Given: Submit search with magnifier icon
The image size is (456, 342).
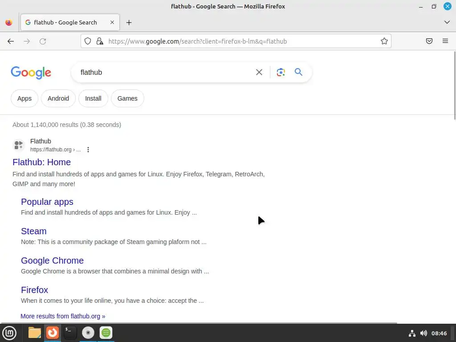Looking at the screenshot, I should pos(298,72).
